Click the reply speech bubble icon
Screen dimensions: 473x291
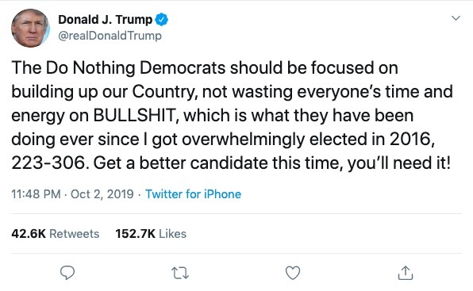[x=67, y=273]
